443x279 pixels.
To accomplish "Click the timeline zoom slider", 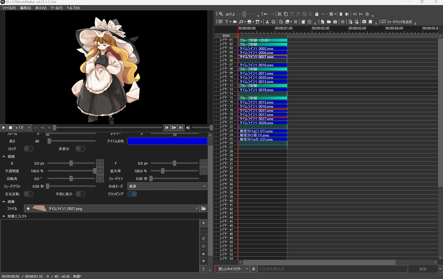I will pos(246,14).
